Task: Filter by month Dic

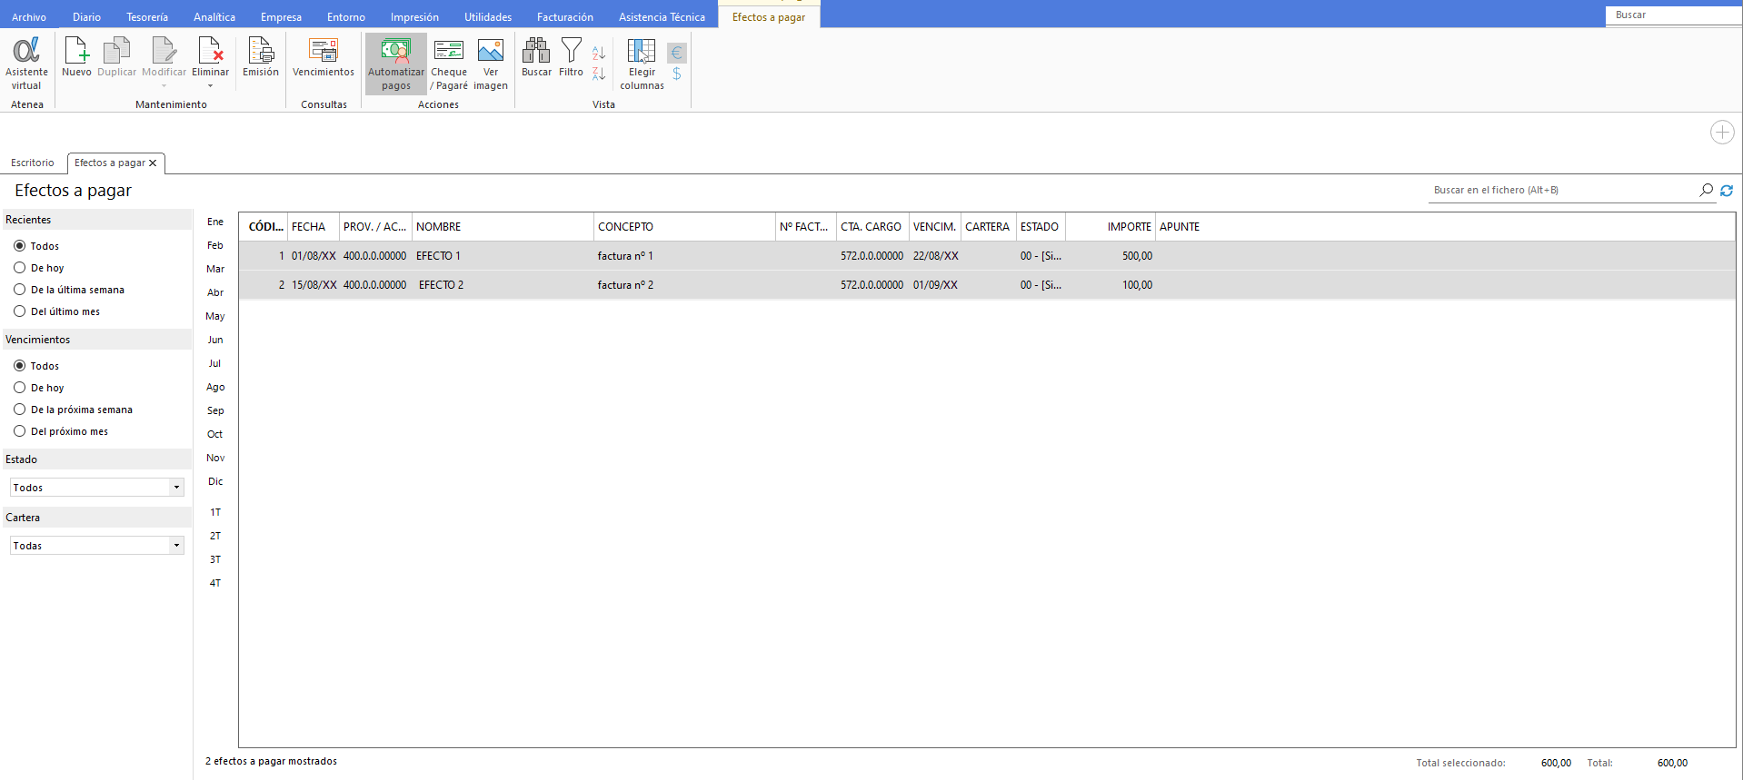Action: (215, 481)
